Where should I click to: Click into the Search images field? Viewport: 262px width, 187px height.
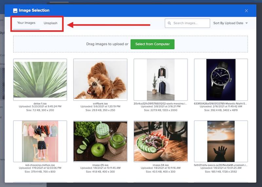[187, 23]
